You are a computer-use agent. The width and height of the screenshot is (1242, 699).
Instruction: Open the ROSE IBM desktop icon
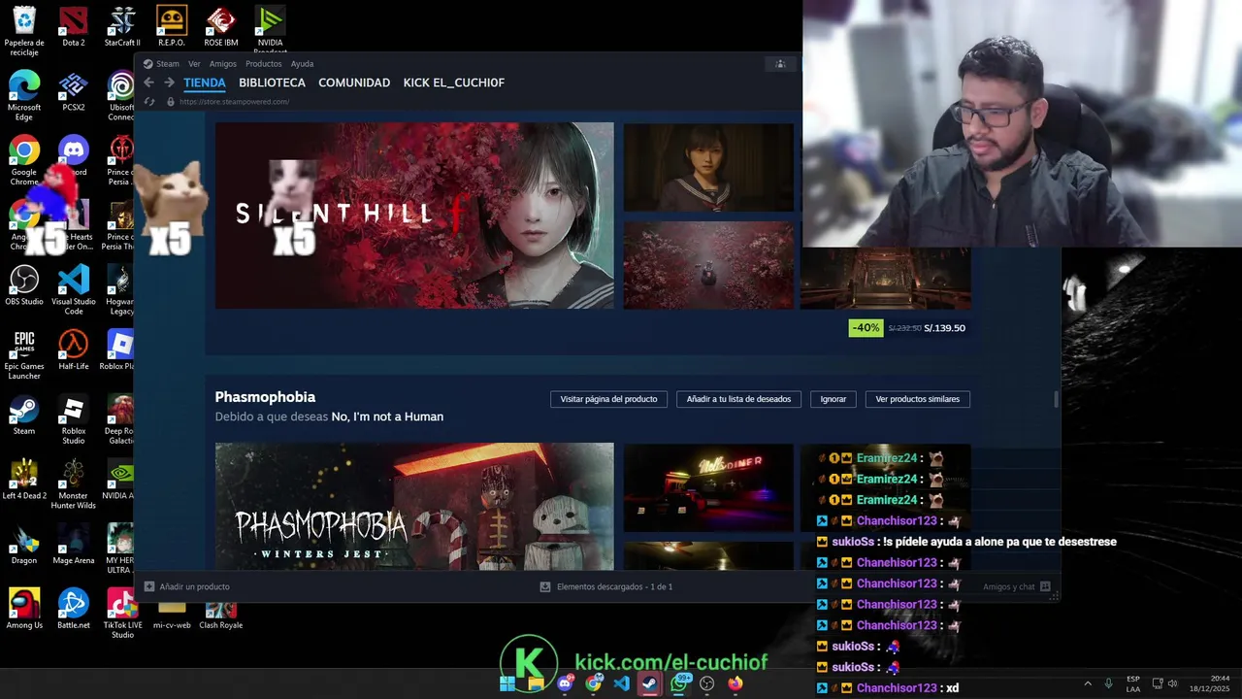[221, 26]
